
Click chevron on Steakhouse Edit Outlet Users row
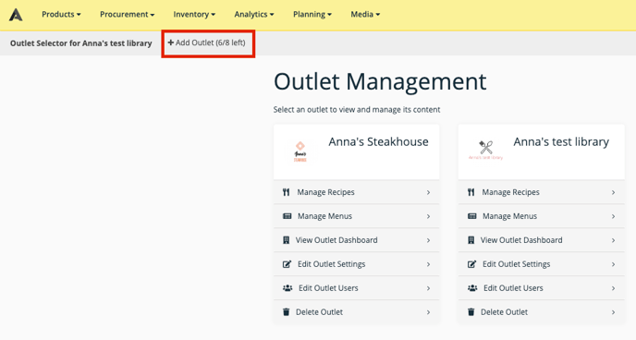click(x=428, y=288)
